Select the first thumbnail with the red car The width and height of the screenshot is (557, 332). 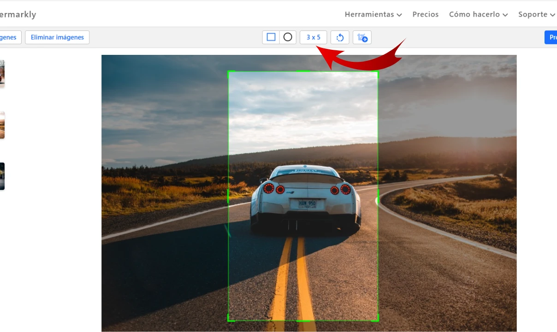point(2,73)
